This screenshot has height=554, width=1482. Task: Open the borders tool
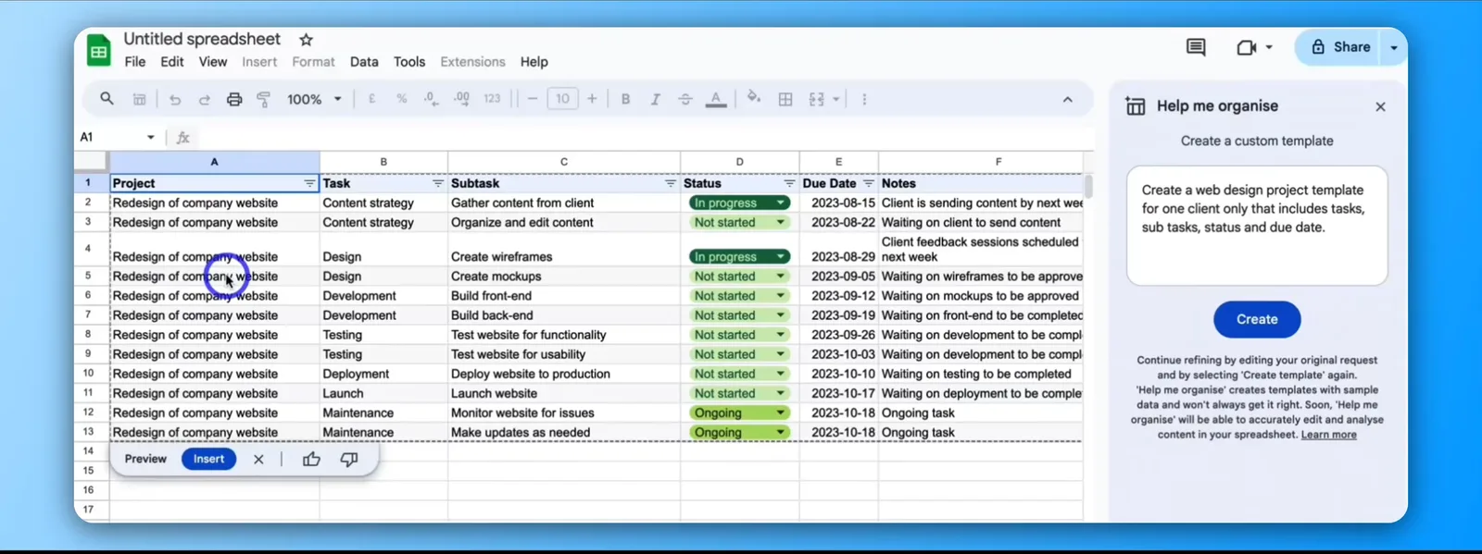(785, 99)
